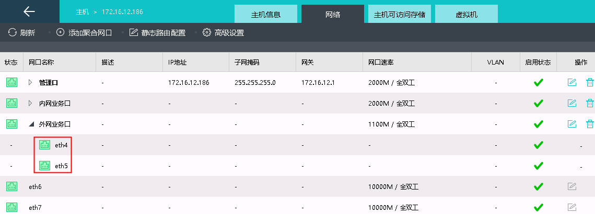Toggle enabled checkmark for 管理口
This screenshot has height=214, width=595.
pyautogui.click(x=538, y=82)
